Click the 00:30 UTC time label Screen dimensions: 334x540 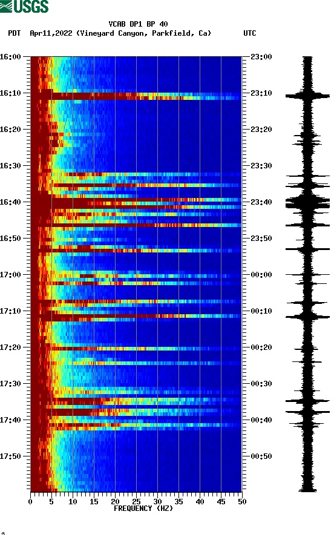tap(261, 384)
